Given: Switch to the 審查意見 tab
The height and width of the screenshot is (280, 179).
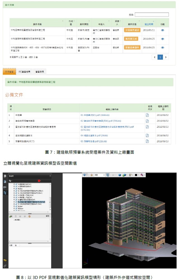Looking at the screenshot, I should [39, 72].
